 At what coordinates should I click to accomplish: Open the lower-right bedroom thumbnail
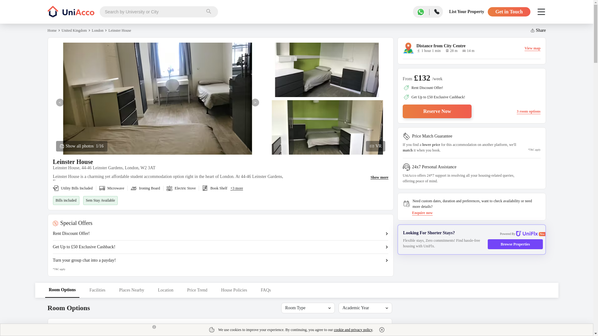[x=327, y=127]
